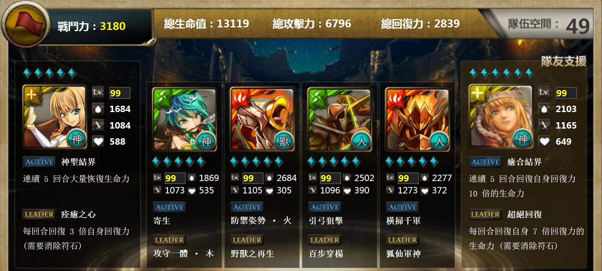
Task: Click the LEADER label above 野獸之再生
Action: 247,240
